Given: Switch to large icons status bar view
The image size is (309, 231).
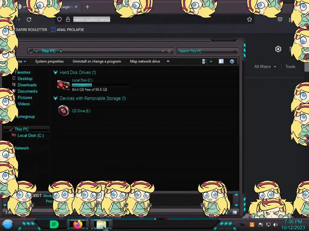Looking at the screenshot, I should tap(234, 212).
